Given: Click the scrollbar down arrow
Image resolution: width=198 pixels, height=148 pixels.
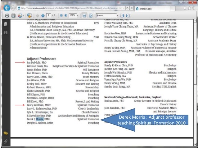Looking at the screenshot, I should tap(195, 145).
